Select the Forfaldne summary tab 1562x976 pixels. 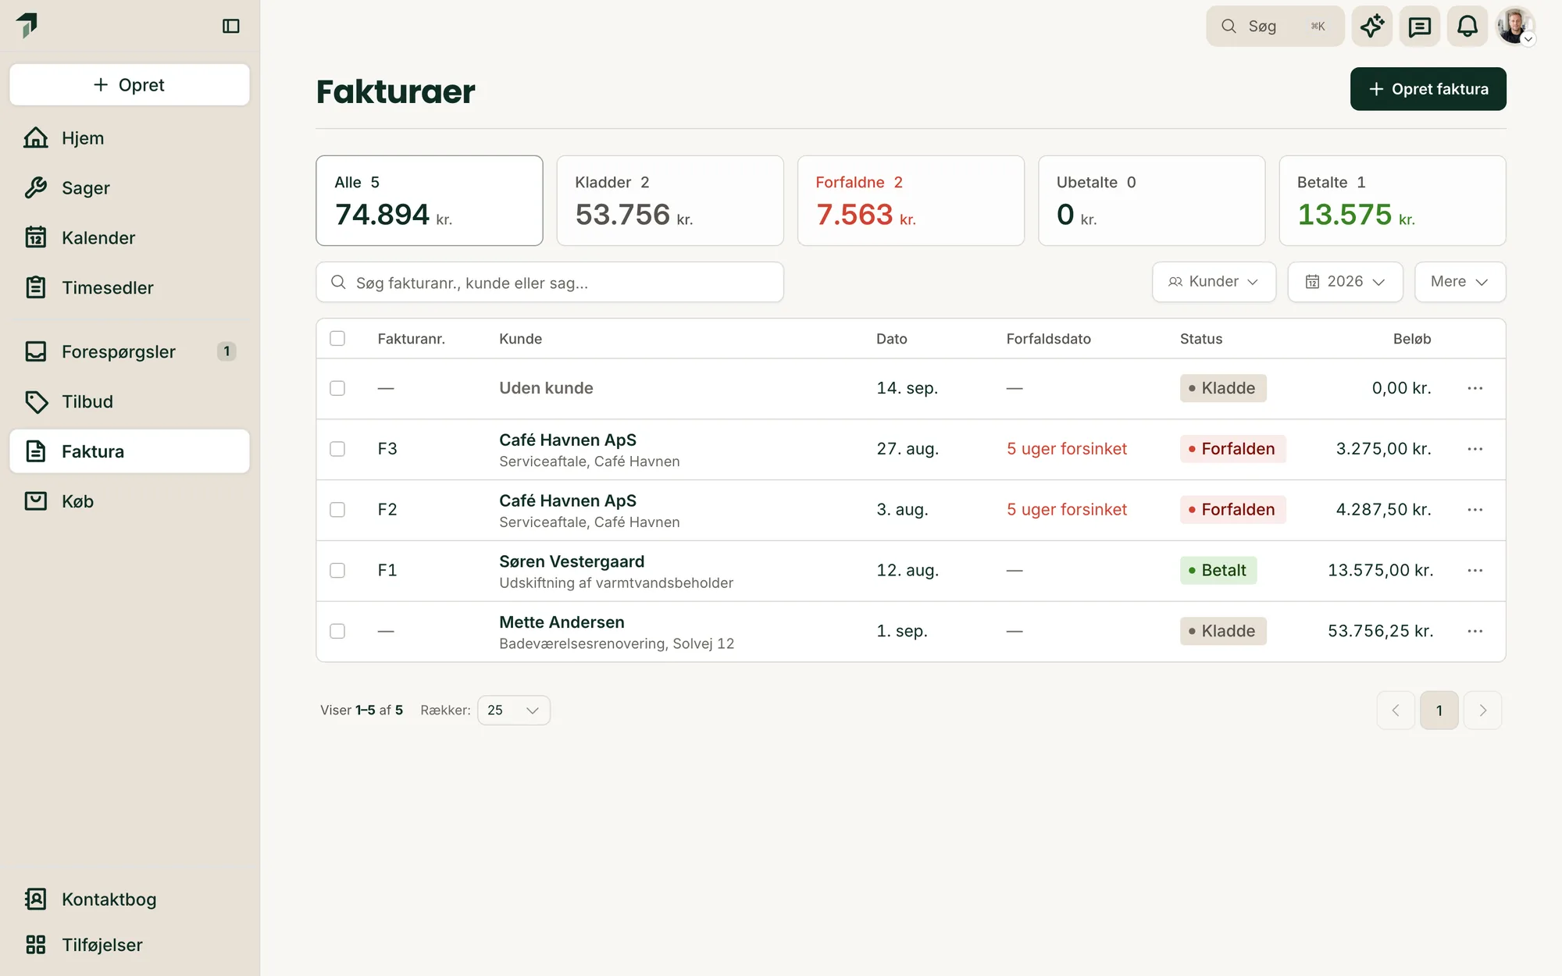[x=911, y=201]
